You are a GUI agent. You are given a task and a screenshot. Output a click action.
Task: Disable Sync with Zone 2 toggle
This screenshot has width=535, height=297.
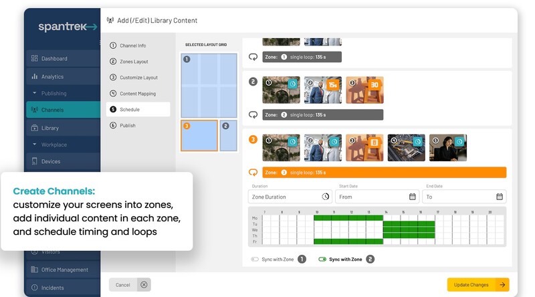coord(322,259)
